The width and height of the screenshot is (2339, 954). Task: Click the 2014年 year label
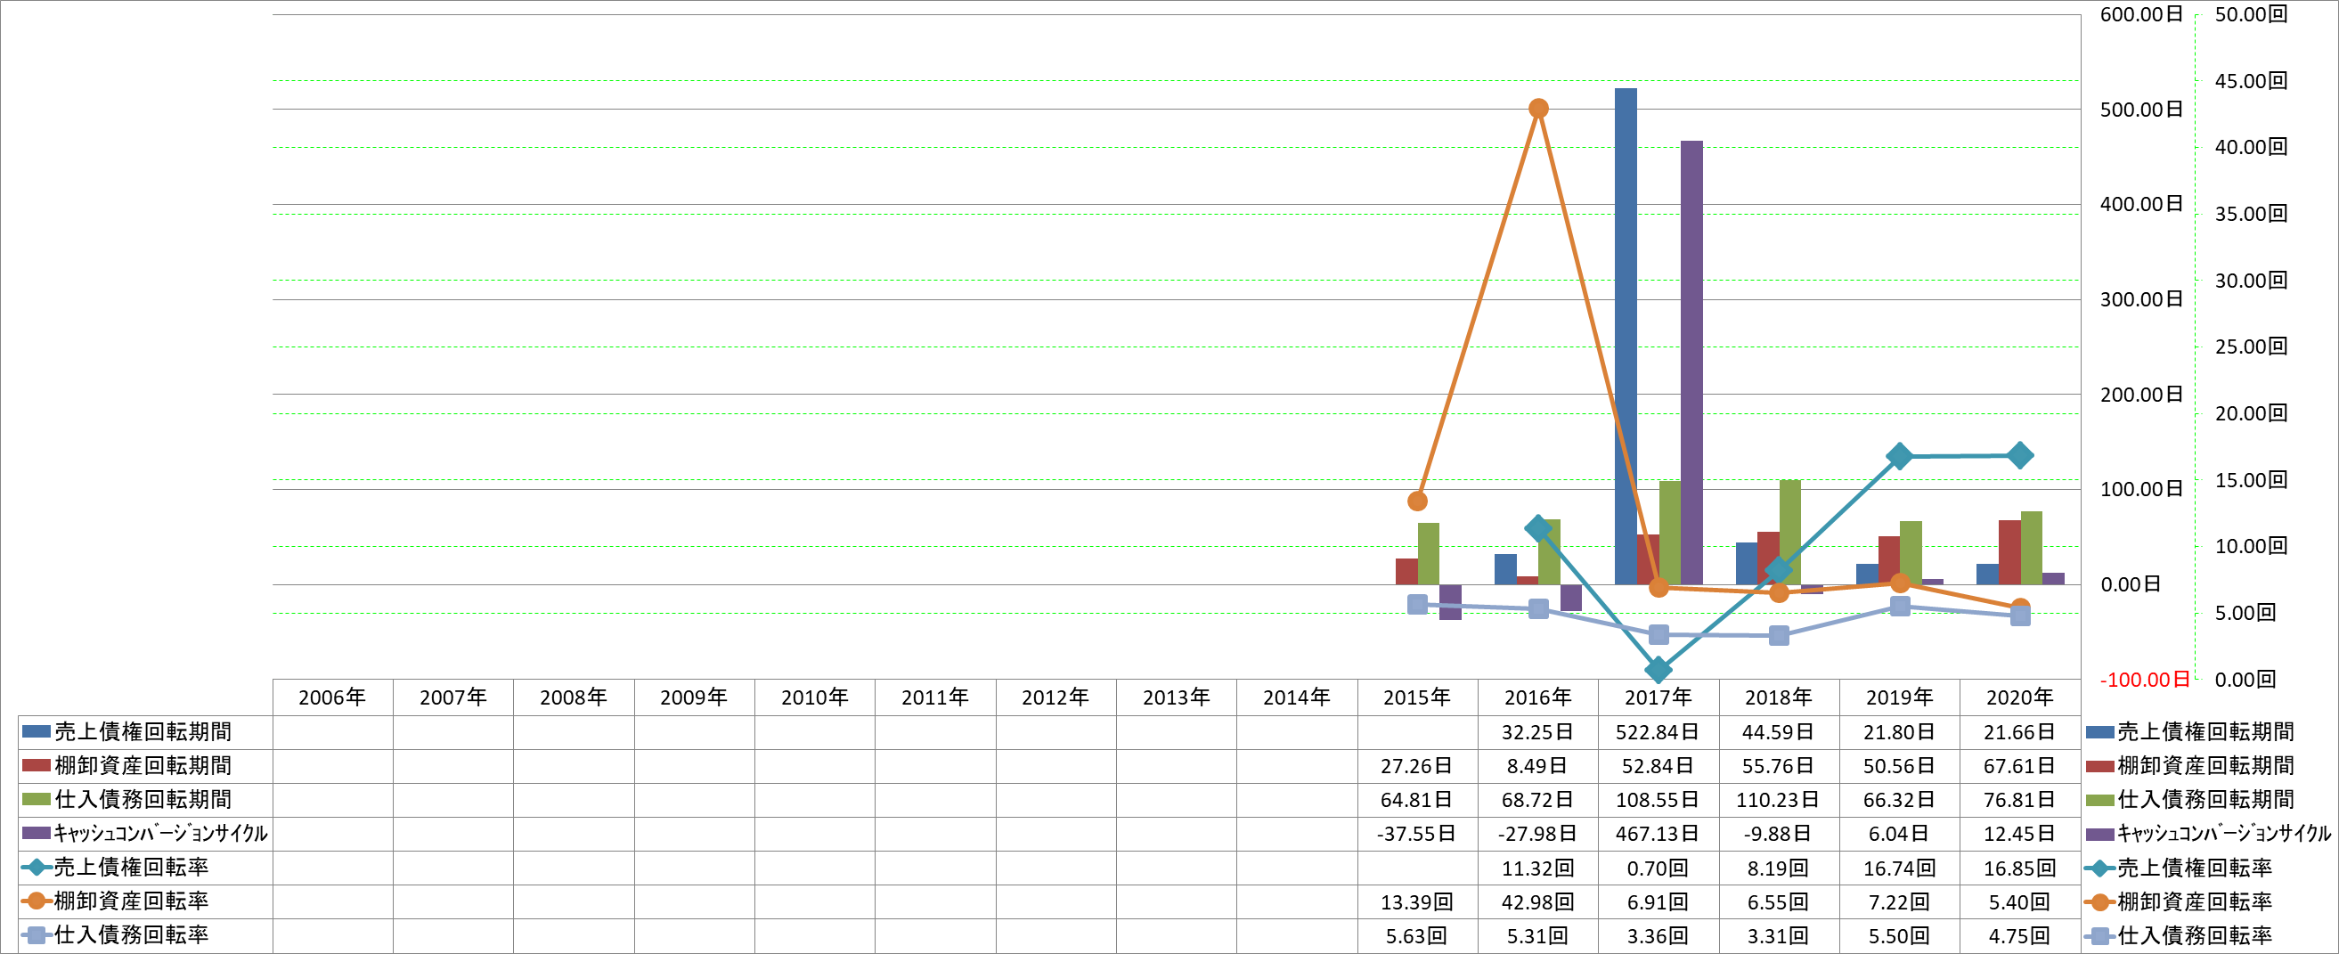point(1297,697)
